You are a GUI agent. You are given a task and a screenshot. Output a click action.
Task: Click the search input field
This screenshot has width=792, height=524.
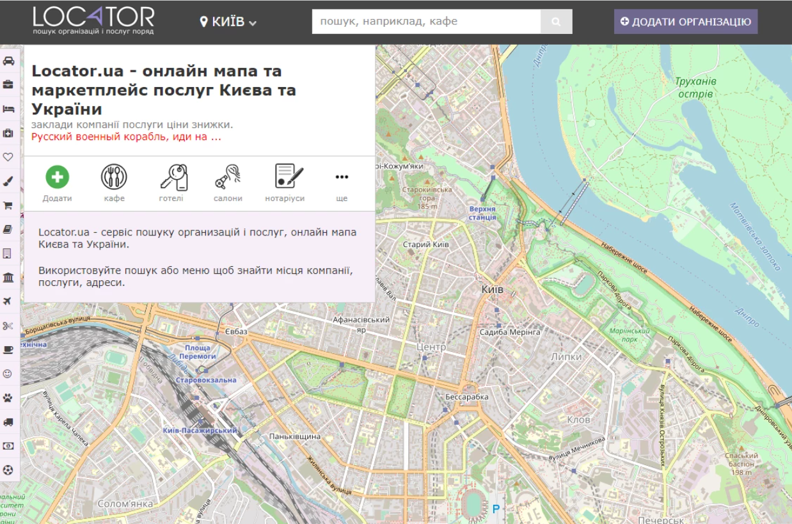[x=426, y=22]
